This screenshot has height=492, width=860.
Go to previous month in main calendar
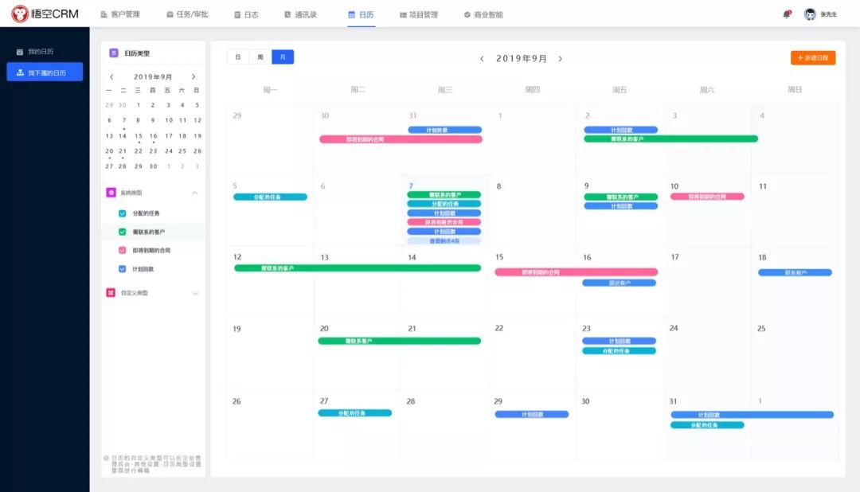[x=482, y=59]
